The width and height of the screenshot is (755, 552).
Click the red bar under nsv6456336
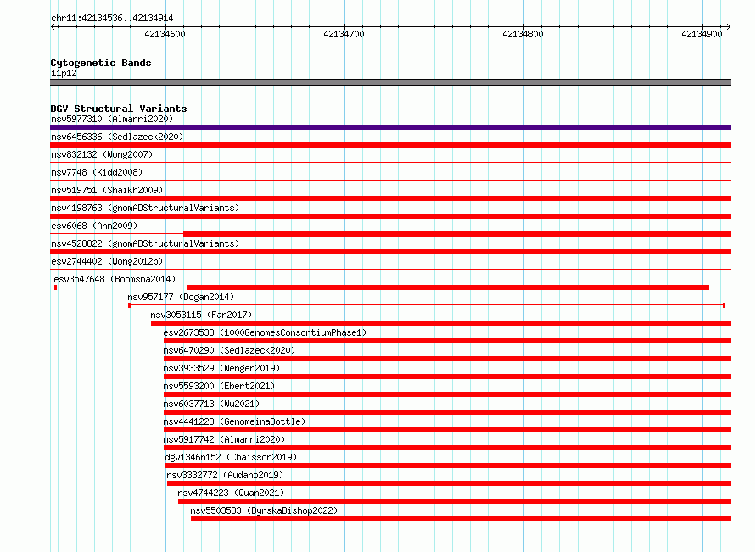click(x=390, y=145)
